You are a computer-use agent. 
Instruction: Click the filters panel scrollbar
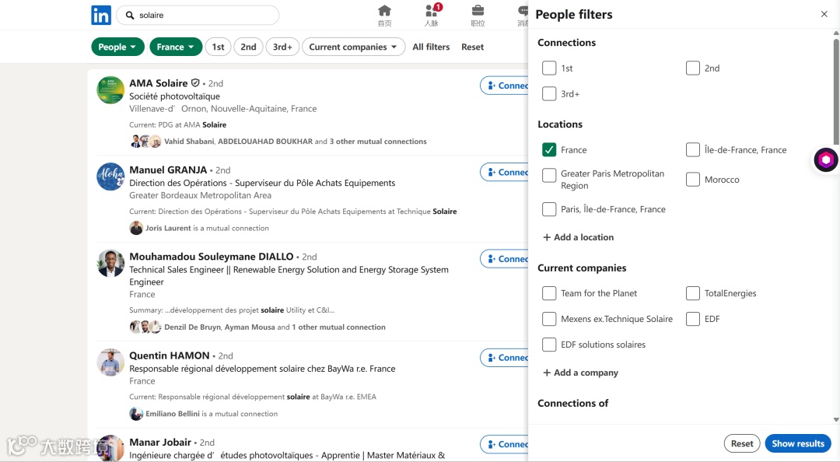[836, 86]
